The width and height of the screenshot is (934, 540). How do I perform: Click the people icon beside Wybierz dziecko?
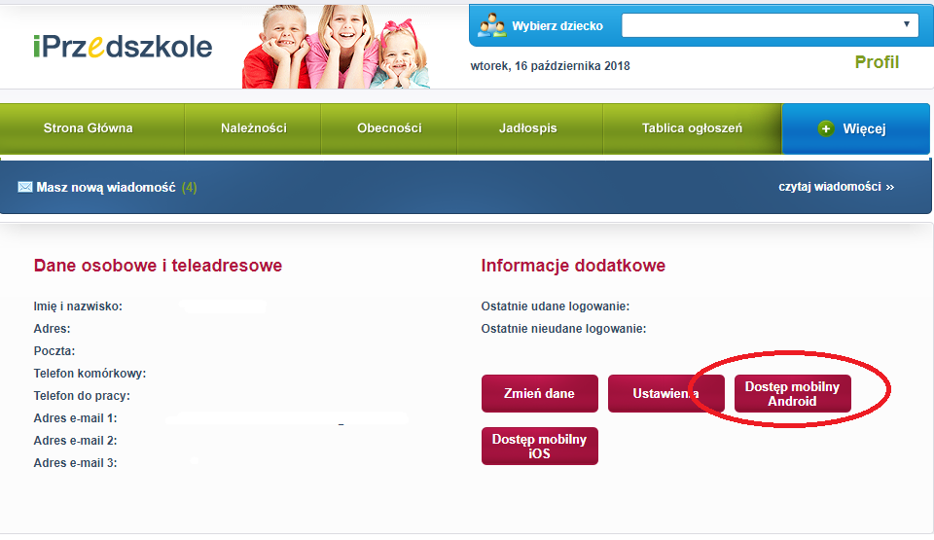pos(491,26)
